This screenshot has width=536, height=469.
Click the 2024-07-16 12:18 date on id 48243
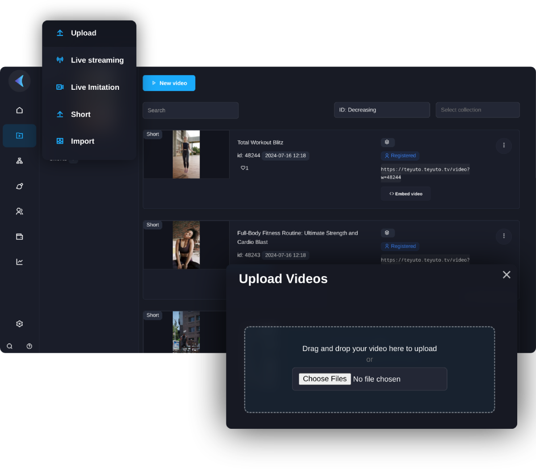pos(285,255)
